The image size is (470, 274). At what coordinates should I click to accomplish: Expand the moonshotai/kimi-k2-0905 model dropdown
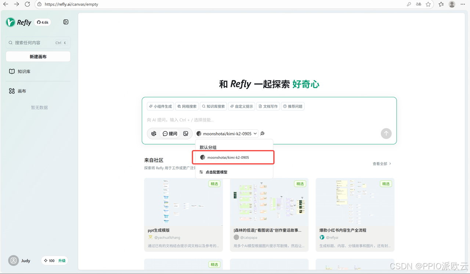click(x=227, y=134)
